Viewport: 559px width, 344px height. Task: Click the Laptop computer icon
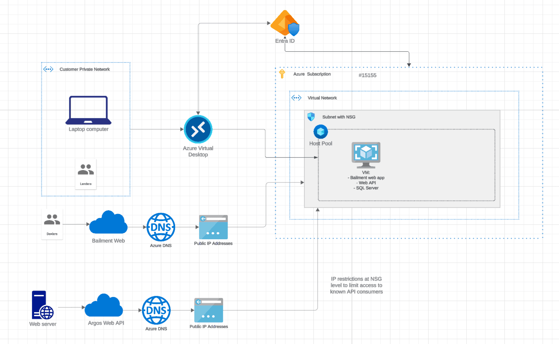88,110
